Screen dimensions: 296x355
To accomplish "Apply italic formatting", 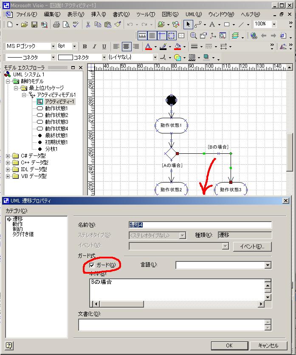I will [94, 47].
